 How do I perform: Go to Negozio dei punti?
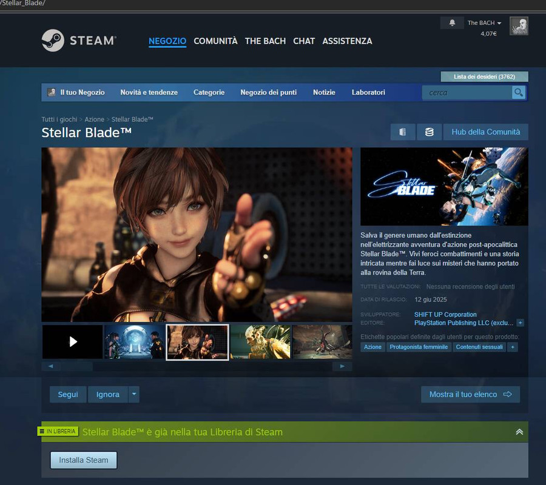[269, 92]
